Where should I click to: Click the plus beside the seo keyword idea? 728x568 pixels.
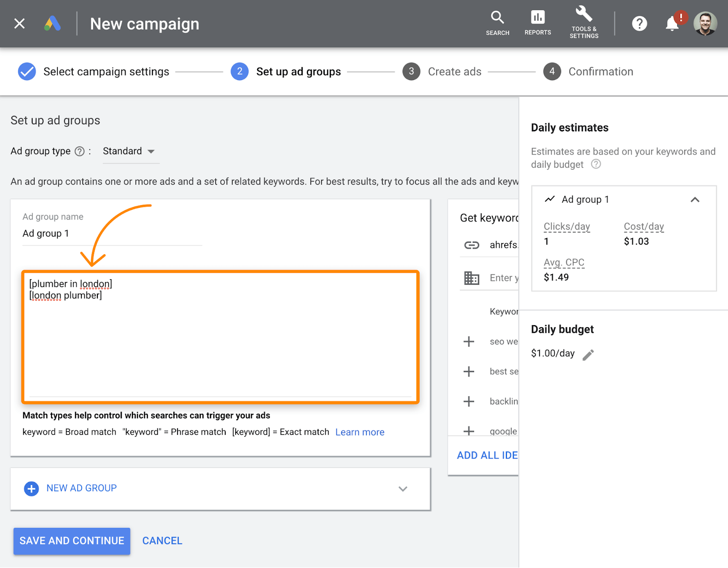pyautogui.click(x=468, y=342)
